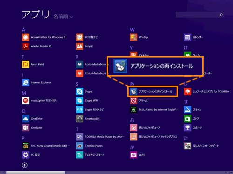Select the O group header
The image size is (233, 174).
(x=23, y=111)
